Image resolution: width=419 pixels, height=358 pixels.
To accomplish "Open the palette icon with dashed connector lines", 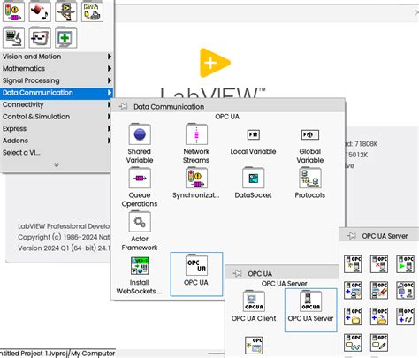I will 40,37.
